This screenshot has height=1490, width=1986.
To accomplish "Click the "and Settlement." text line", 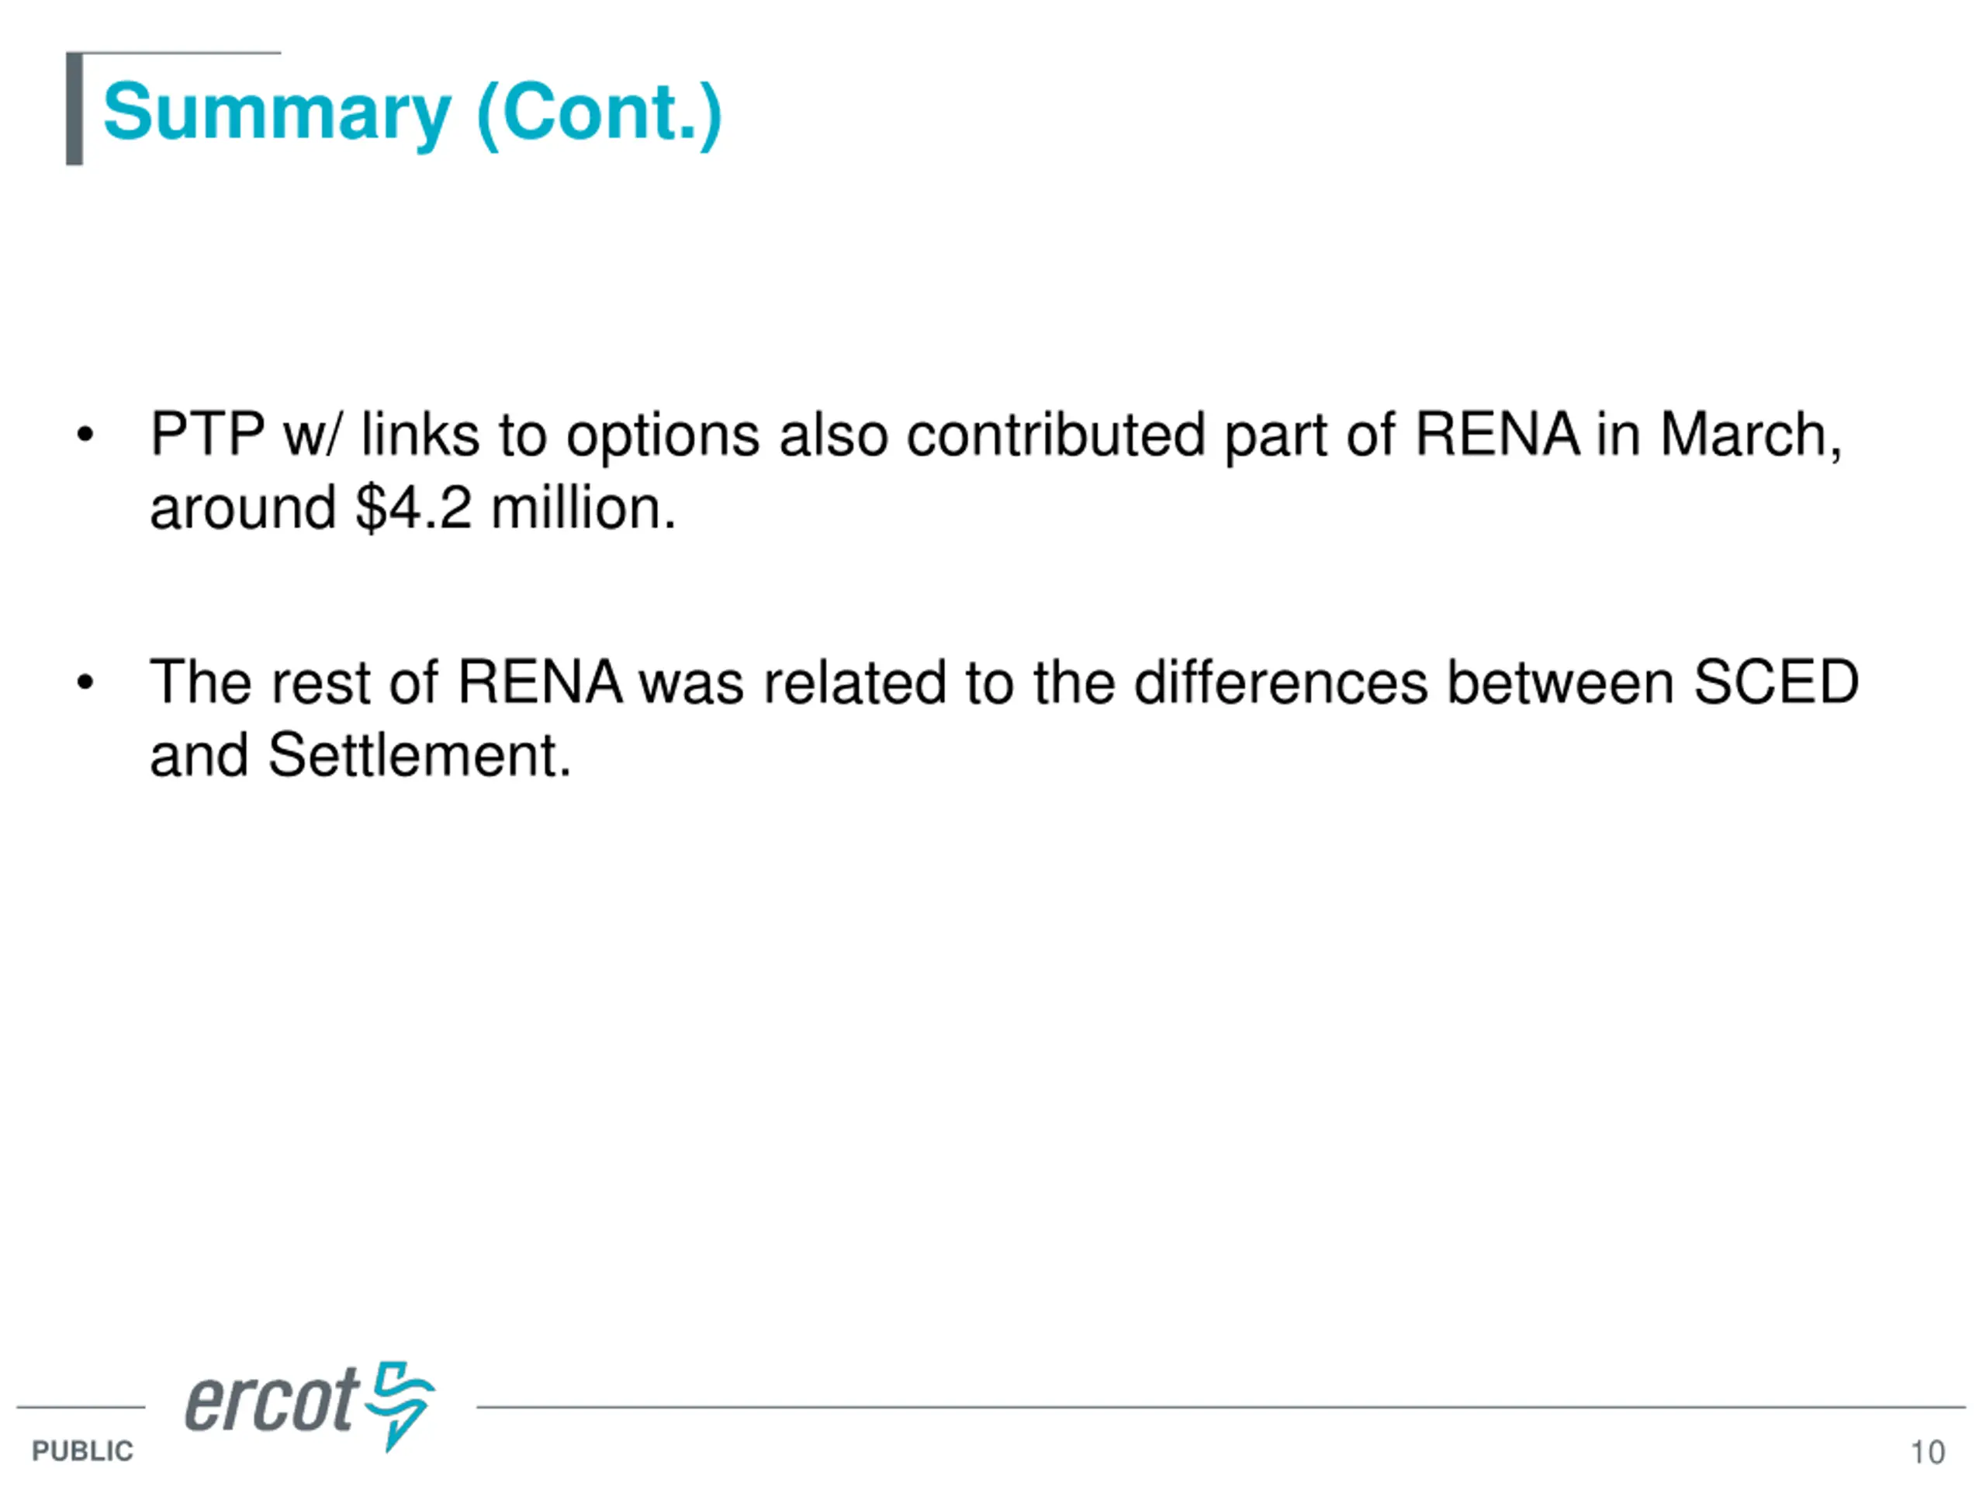I will pos(360,754).
